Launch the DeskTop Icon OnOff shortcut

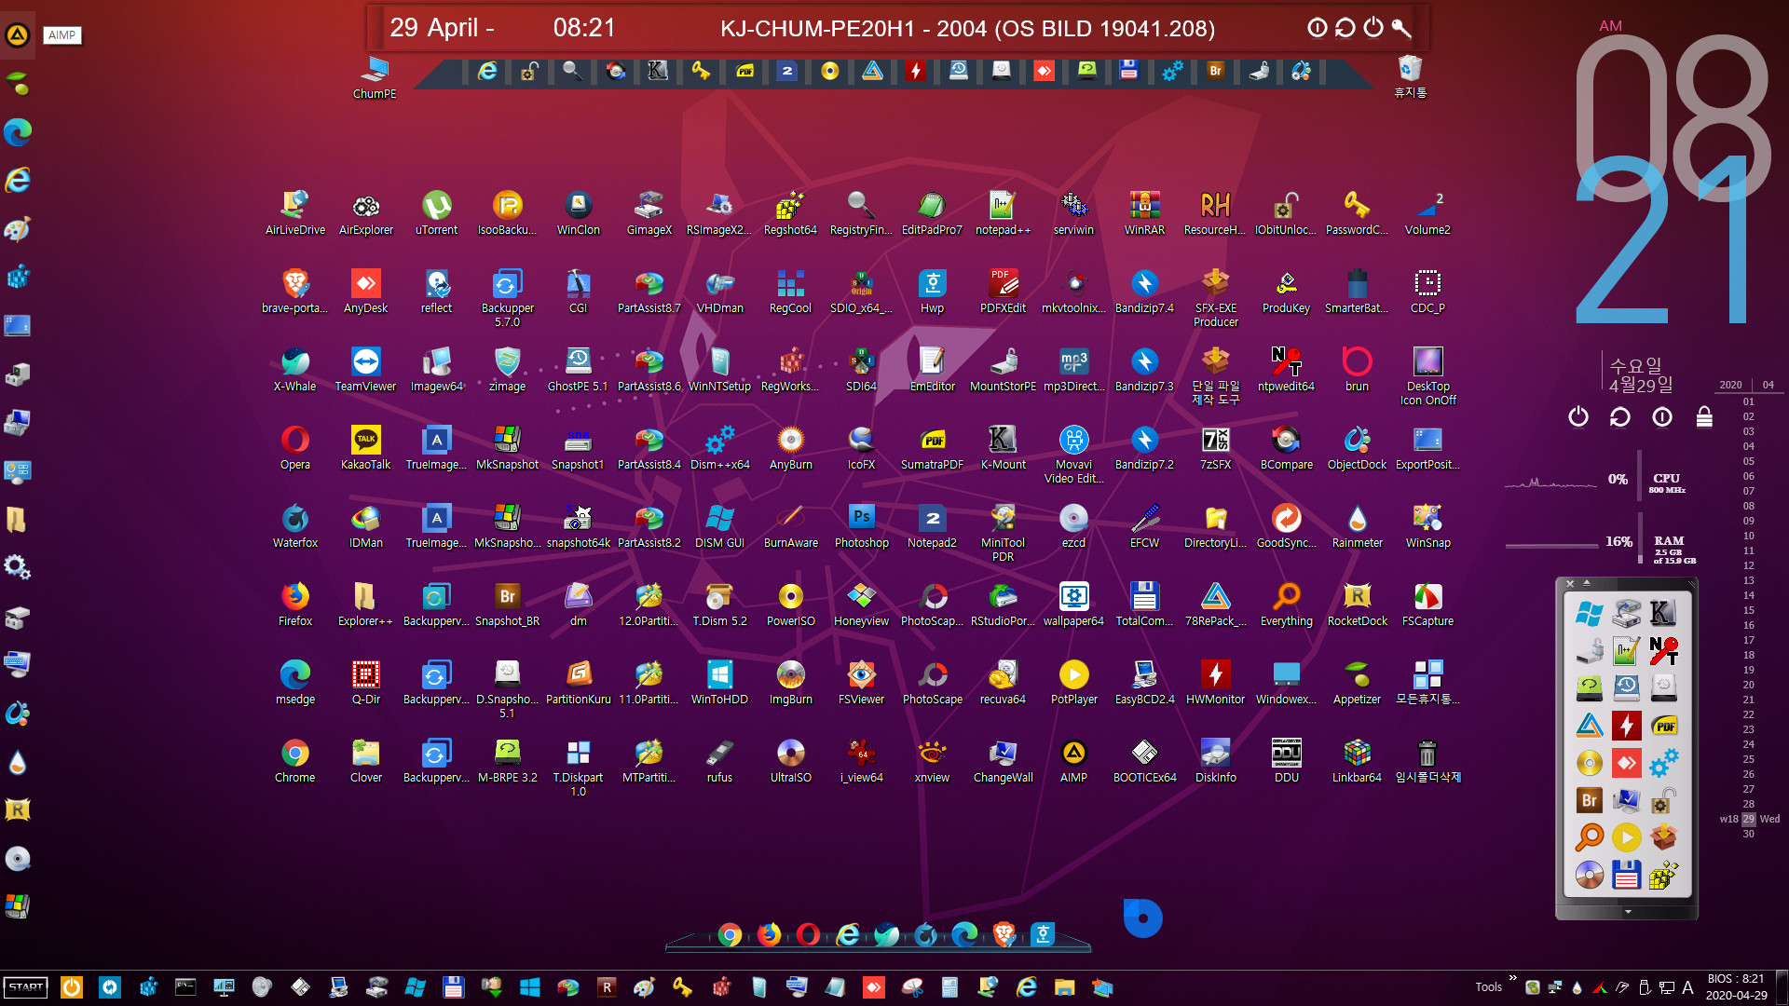[1427, 375]
